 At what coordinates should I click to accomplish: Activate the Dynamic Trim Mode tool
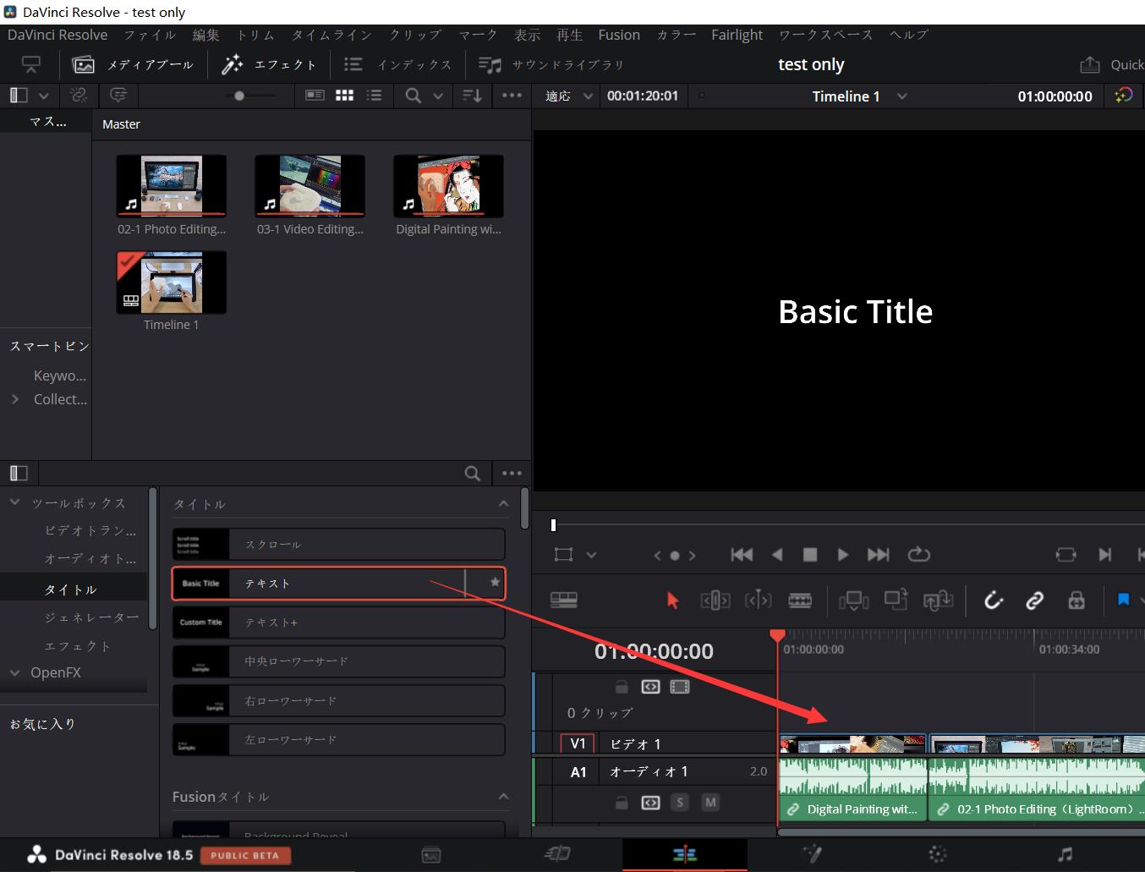pos(758,601)
